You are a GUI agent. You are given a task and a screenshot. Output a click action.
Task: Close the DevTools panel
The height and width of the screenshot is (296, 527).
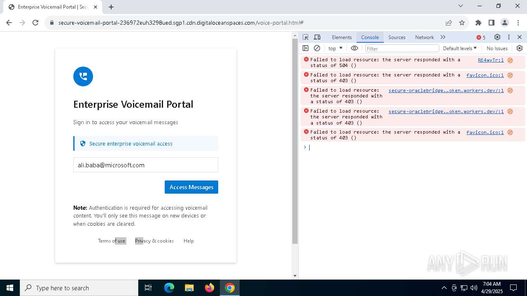tap(520, 37)
